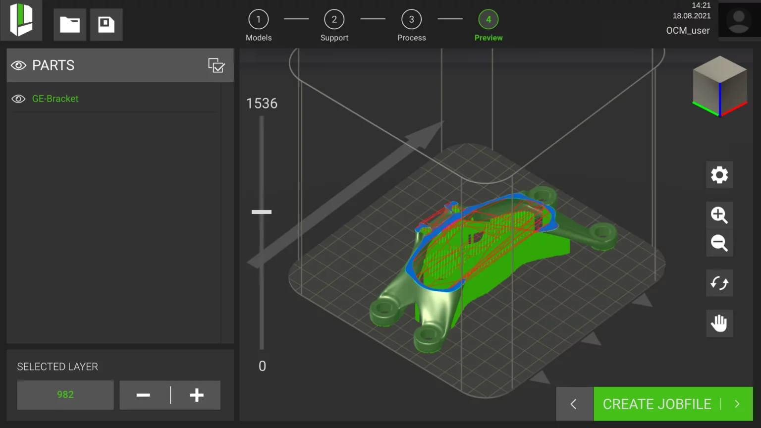Save the project with the floppy disk icon
Image resolution: width=761 pixels, height=428 pixels.
106,24
